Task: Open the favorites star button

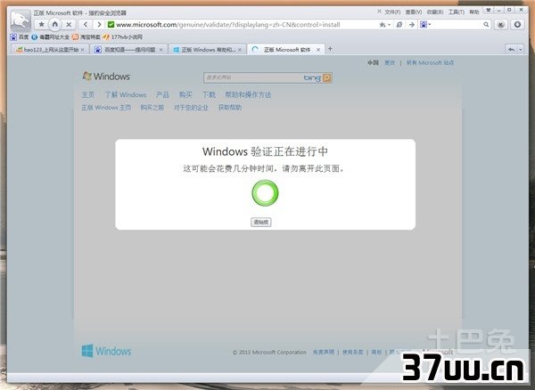Action: coord(41,25)
